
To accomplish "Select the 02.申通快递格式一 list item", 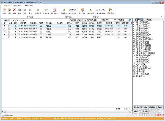I will coord(141,26).
